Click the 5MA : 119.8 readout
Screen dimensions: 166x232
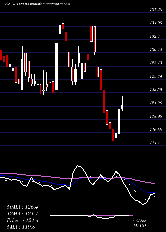[21, 227]
